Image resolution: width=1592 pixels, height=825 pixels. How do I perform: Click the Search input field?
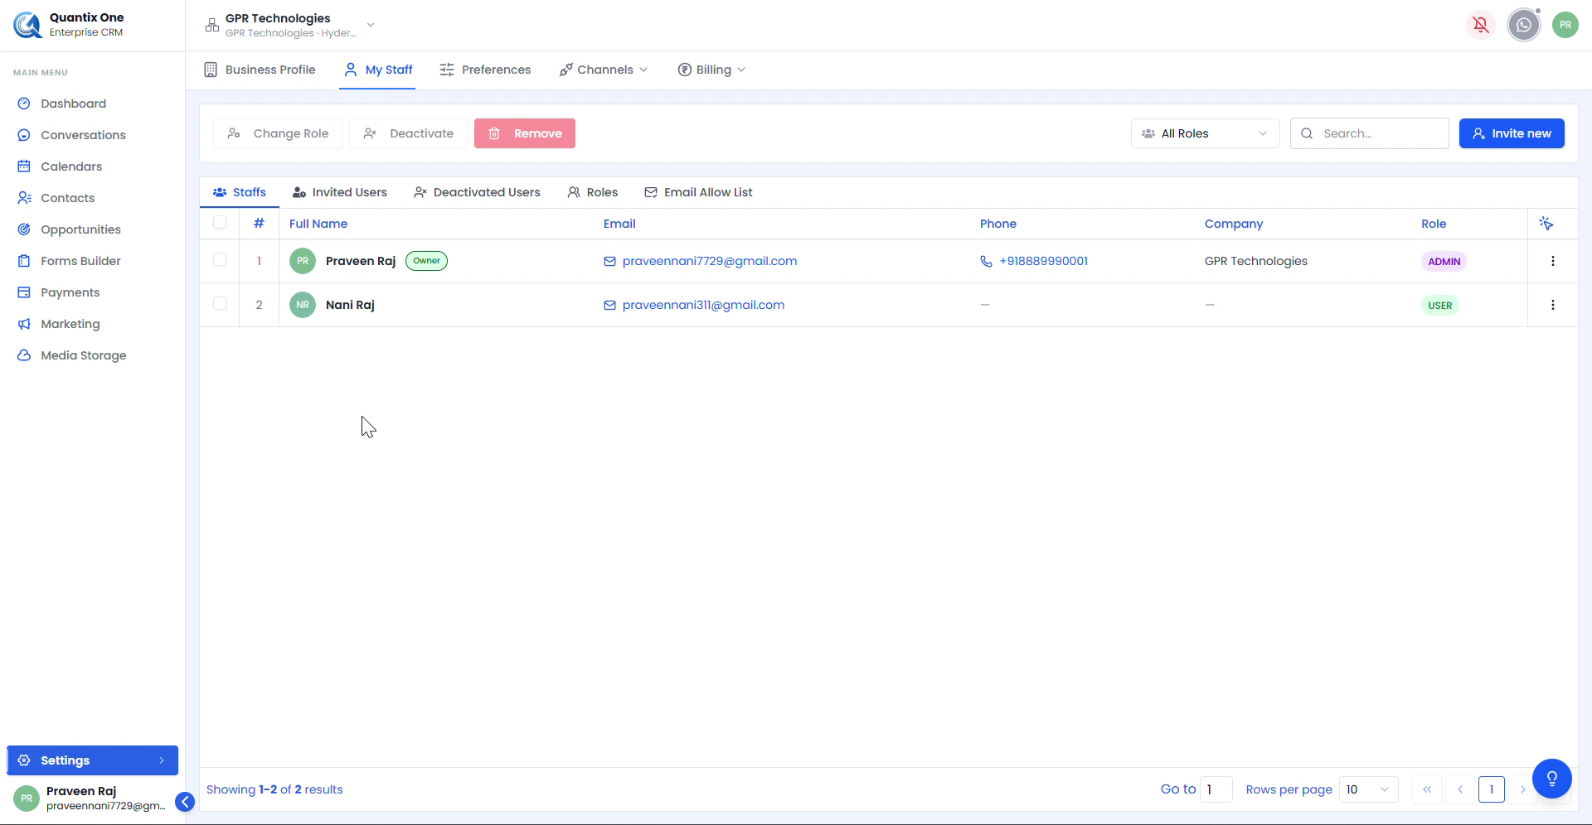[x=1370, y=133]
